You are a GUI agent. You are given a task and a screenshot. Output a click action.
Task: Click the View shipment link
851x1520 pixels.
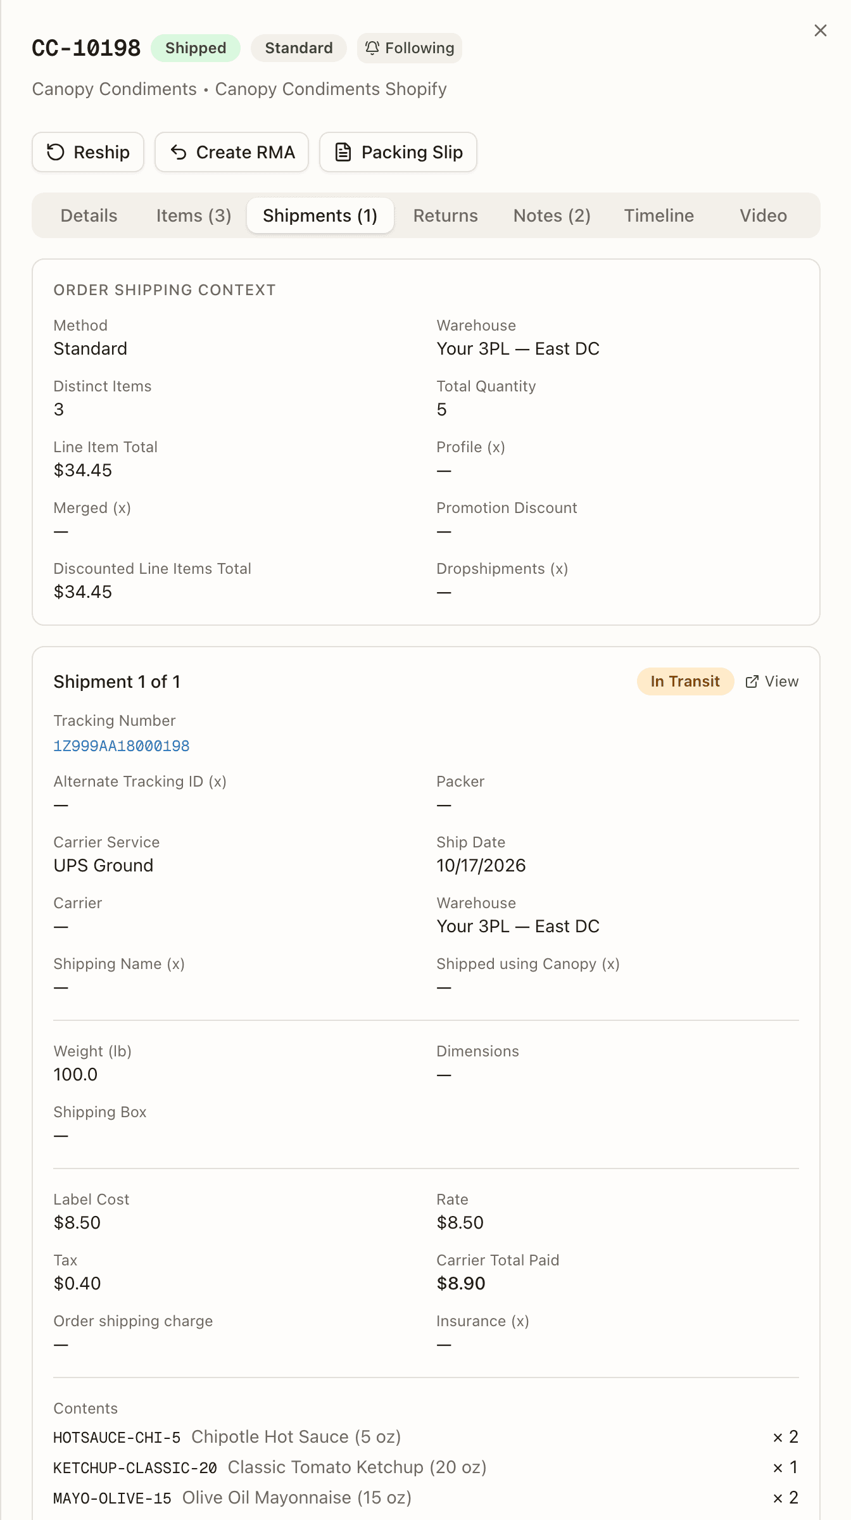click(772, 681)
